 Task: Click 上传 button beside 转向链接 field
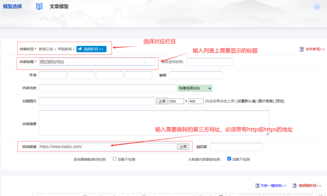coord(183,147)
